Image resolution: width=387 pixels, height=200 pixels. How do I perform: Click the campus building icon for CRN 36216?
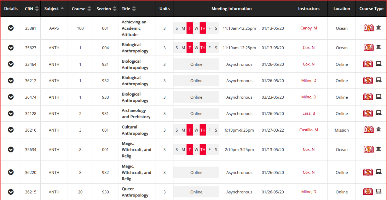378,130
